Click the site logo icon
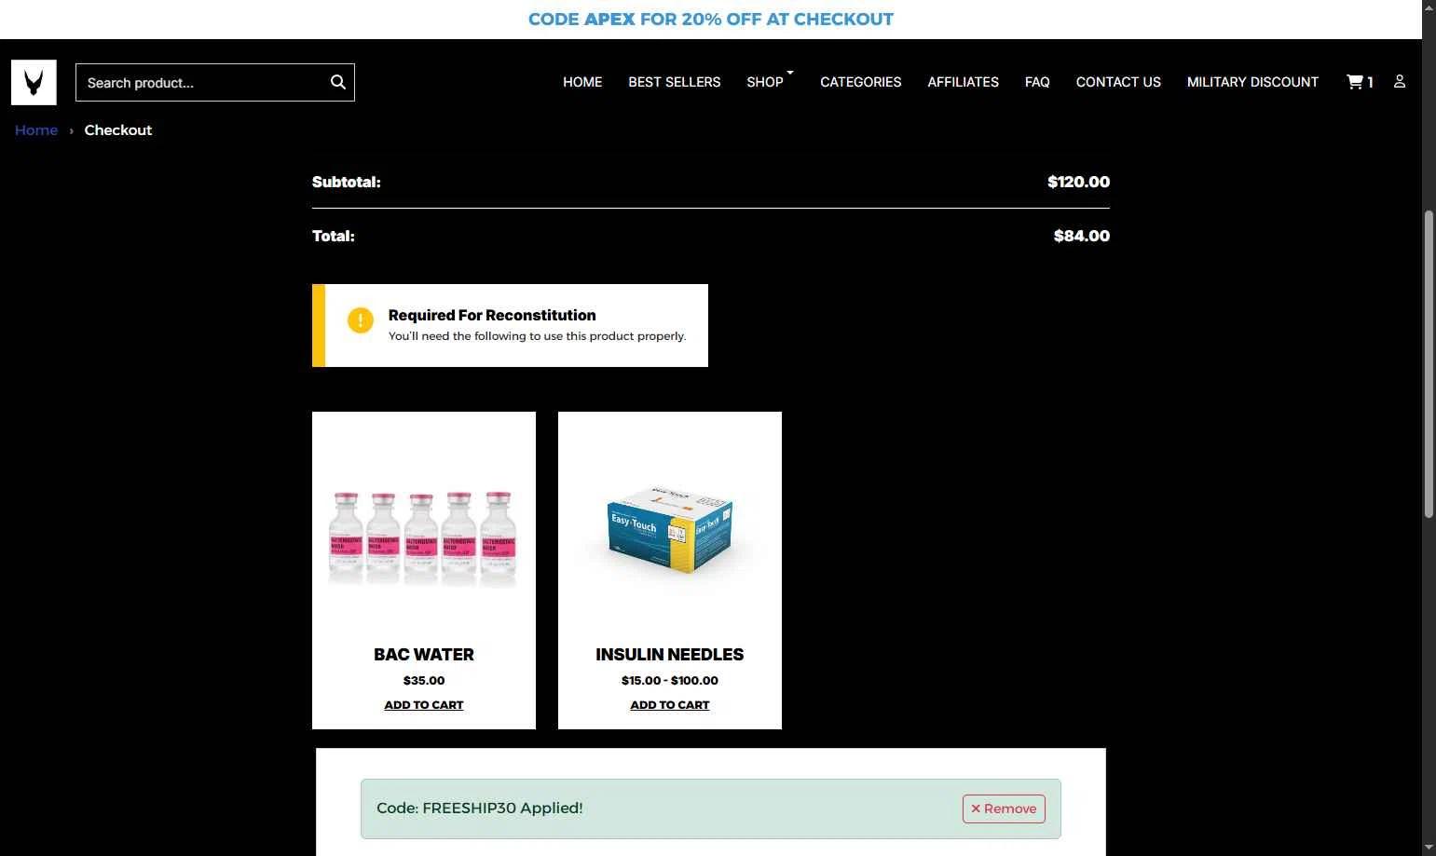 34,82
